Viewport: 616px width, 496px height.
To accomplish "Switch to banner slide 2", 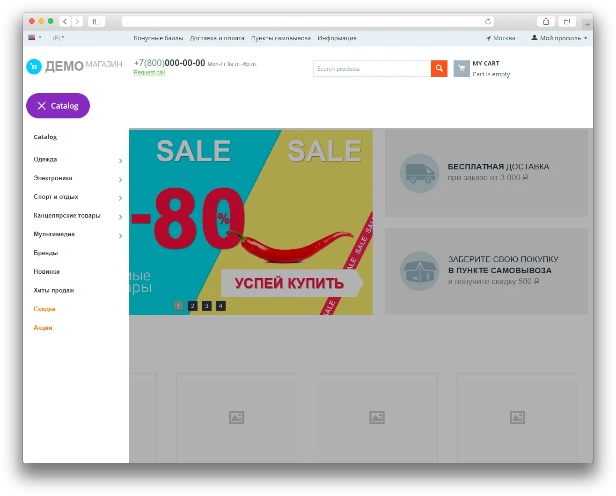I will 192,306.
